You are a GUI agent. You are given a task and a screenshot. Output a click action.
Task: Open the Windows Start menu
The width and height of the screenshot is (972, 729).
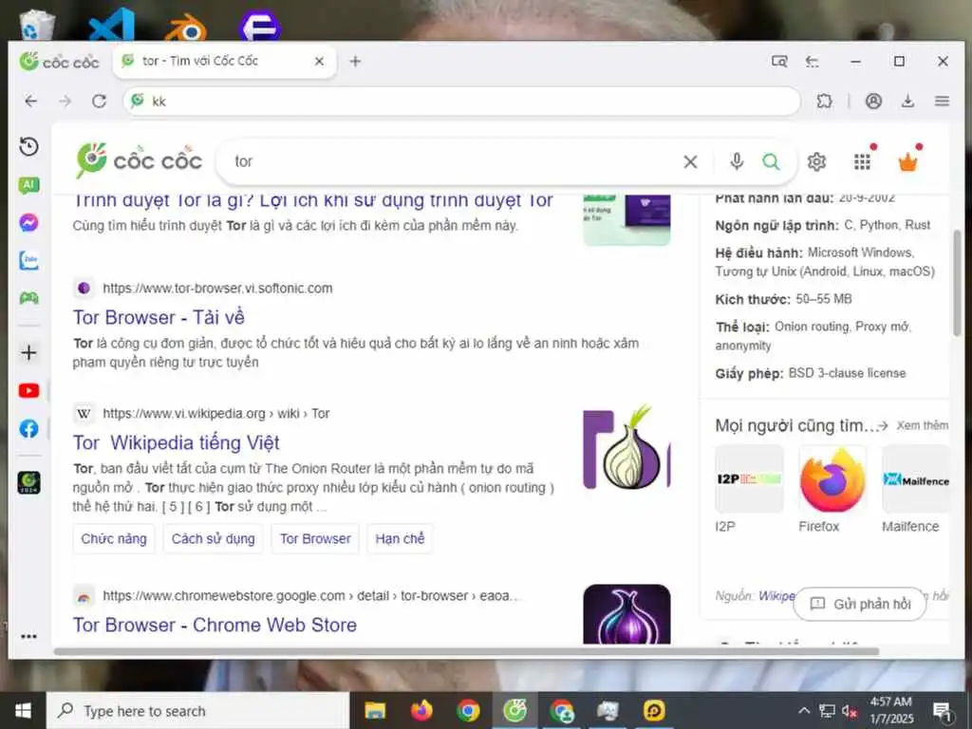pyautogui.click(x=23, y=710)
